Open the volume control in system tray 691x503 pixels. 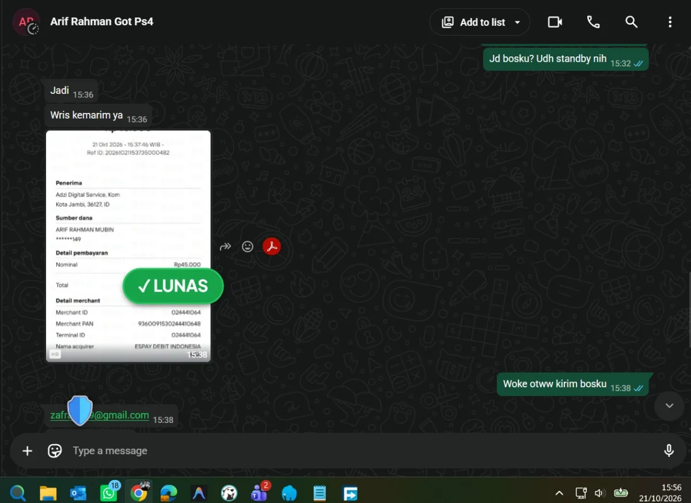pos(600,493)
